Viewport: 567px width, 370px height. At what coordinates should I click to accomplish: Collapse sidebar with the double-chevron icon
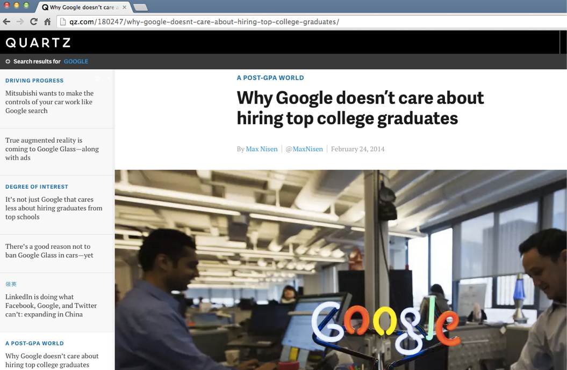[98, 78]
